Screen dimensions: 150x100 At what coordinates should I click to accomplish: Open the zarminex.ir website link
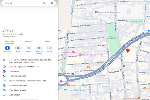[x=14, y=71]
